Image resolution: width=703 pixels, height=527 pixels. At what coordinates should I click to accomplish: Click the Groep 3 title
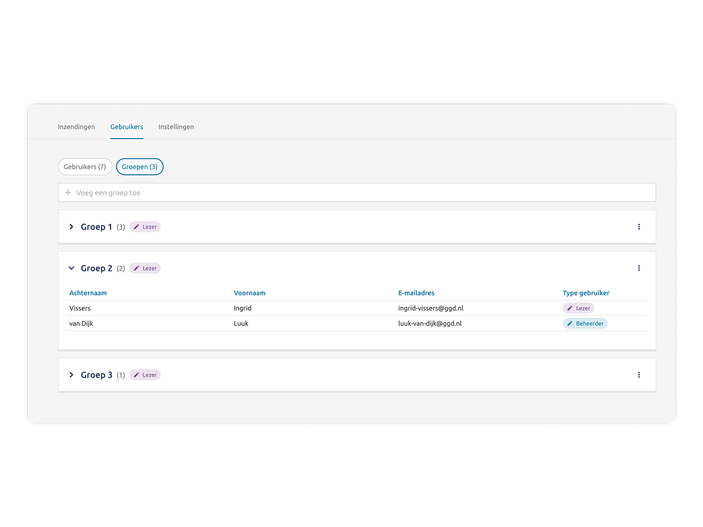click(97, 375)
